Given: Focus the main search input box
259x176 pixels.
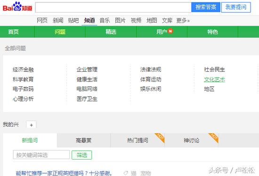Looking at the screenshot, I should [x=113, y=7].
